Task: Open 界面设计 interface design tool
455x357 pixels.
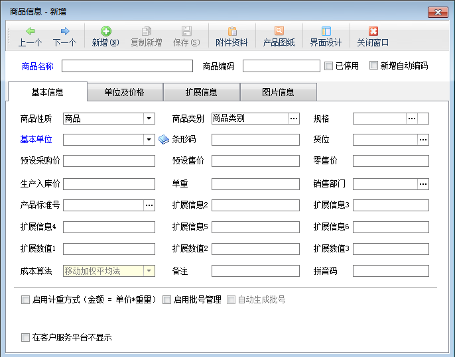Action: [326, 31]
